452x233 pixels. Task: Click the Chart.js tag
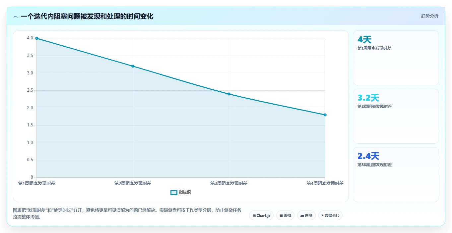tap(261, 215)
